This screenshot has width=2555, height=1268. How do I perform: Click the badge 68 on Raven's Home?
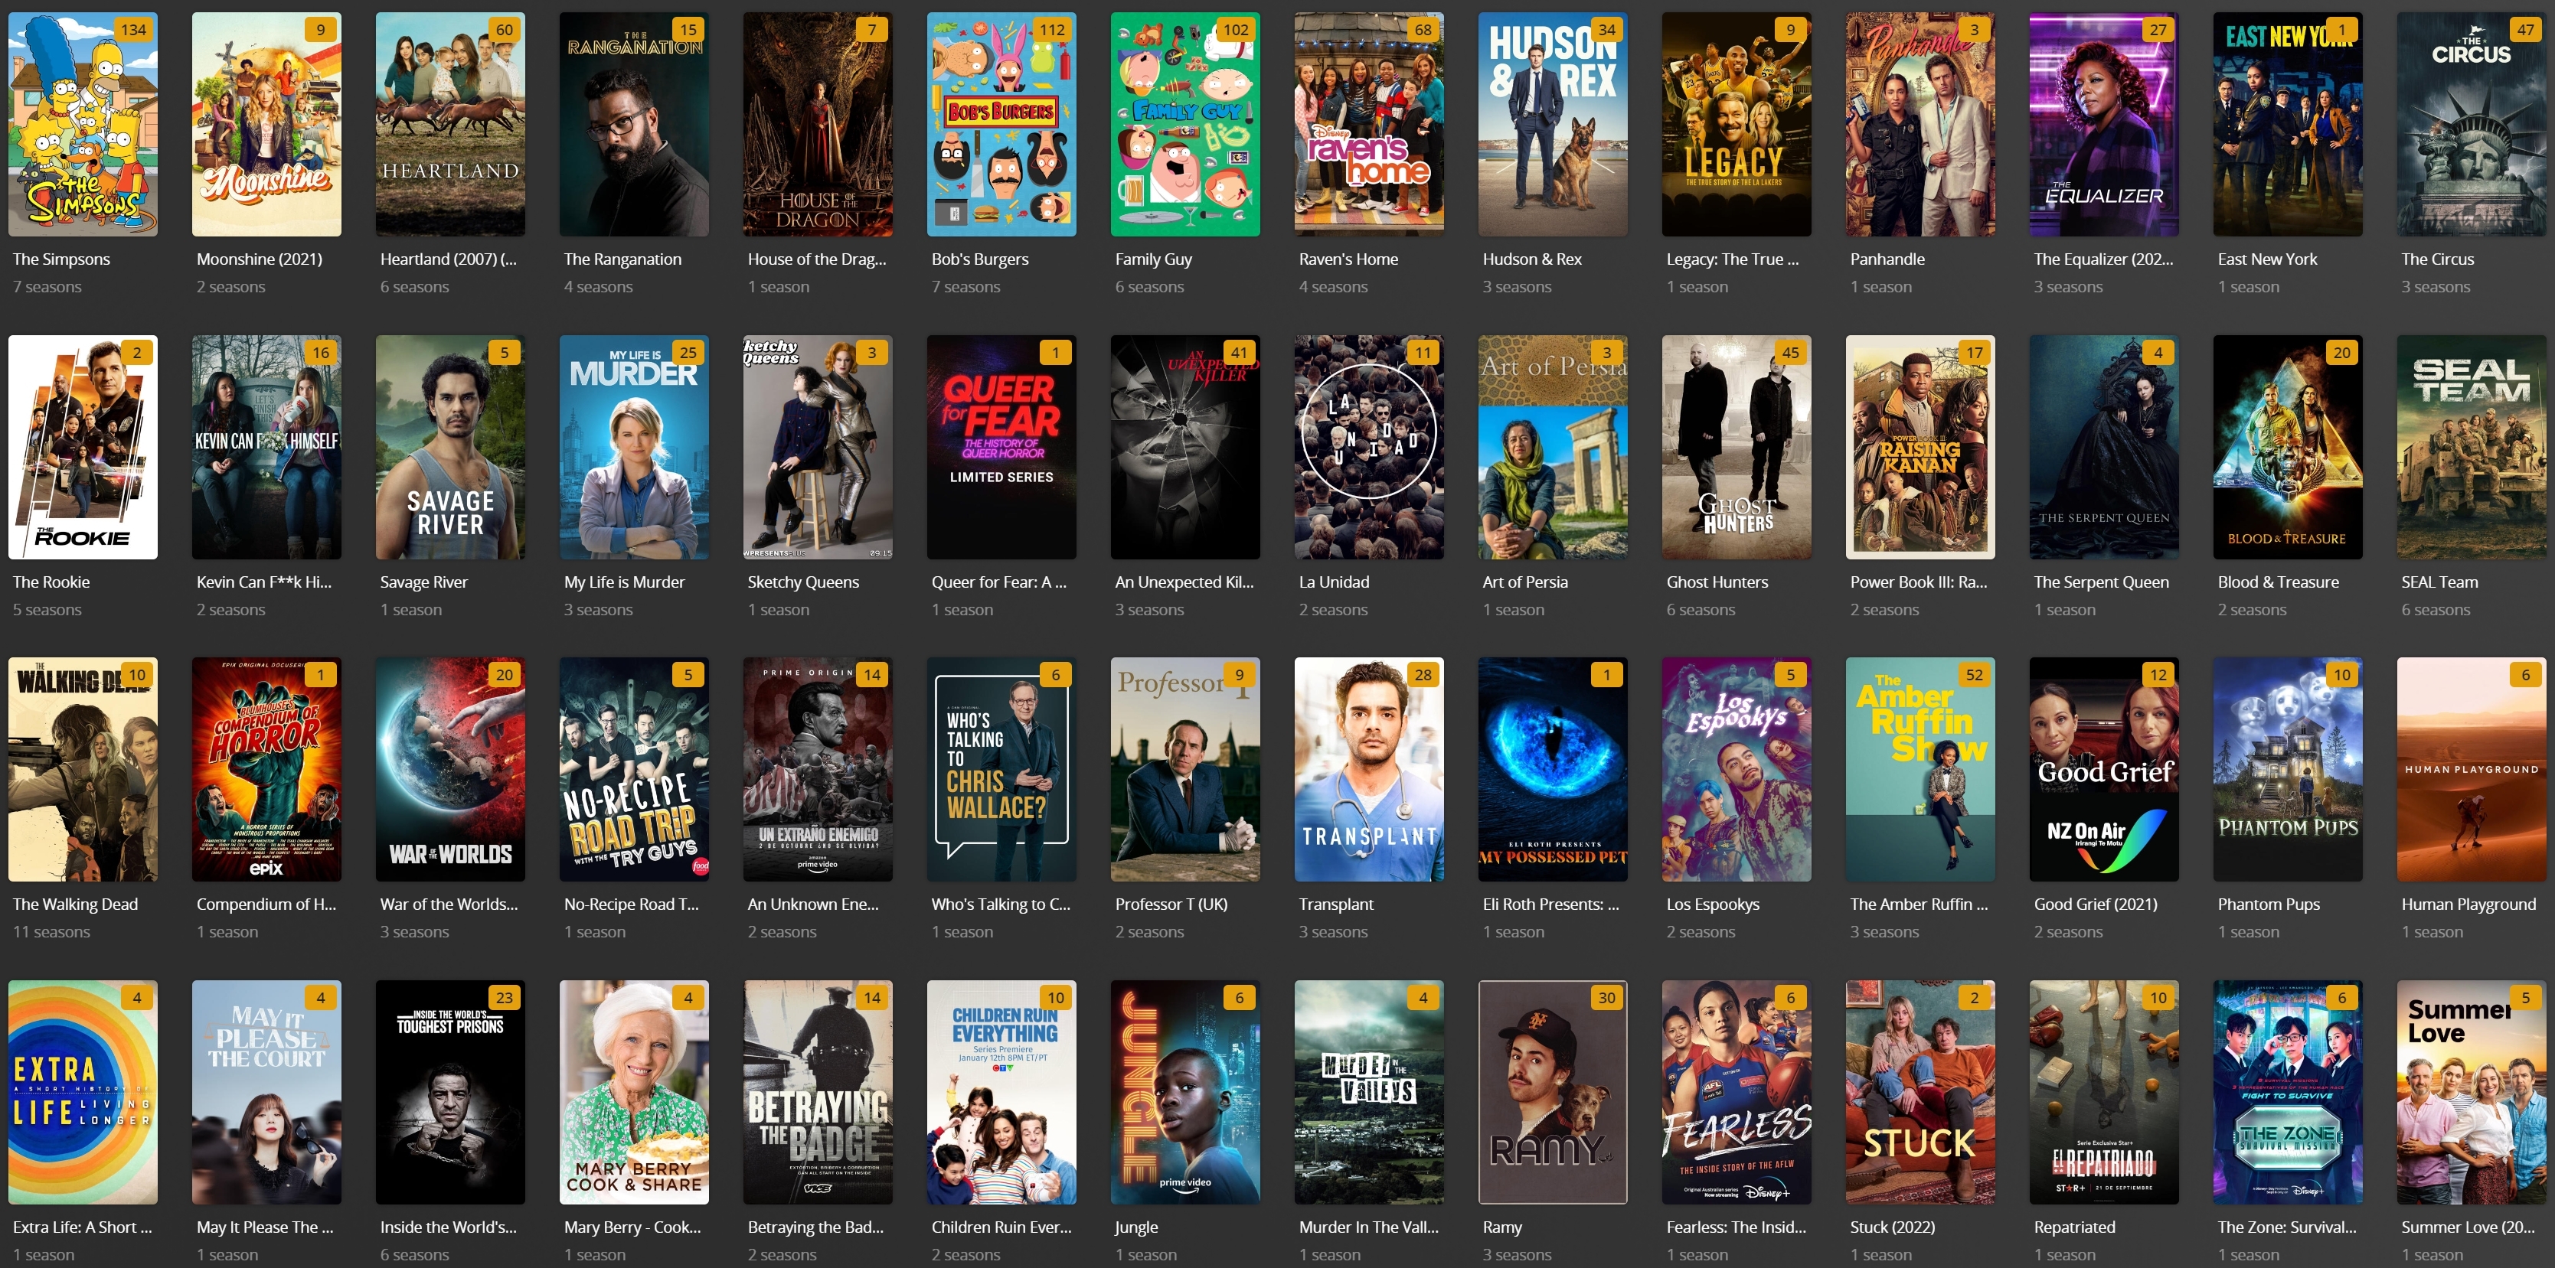1423,30
